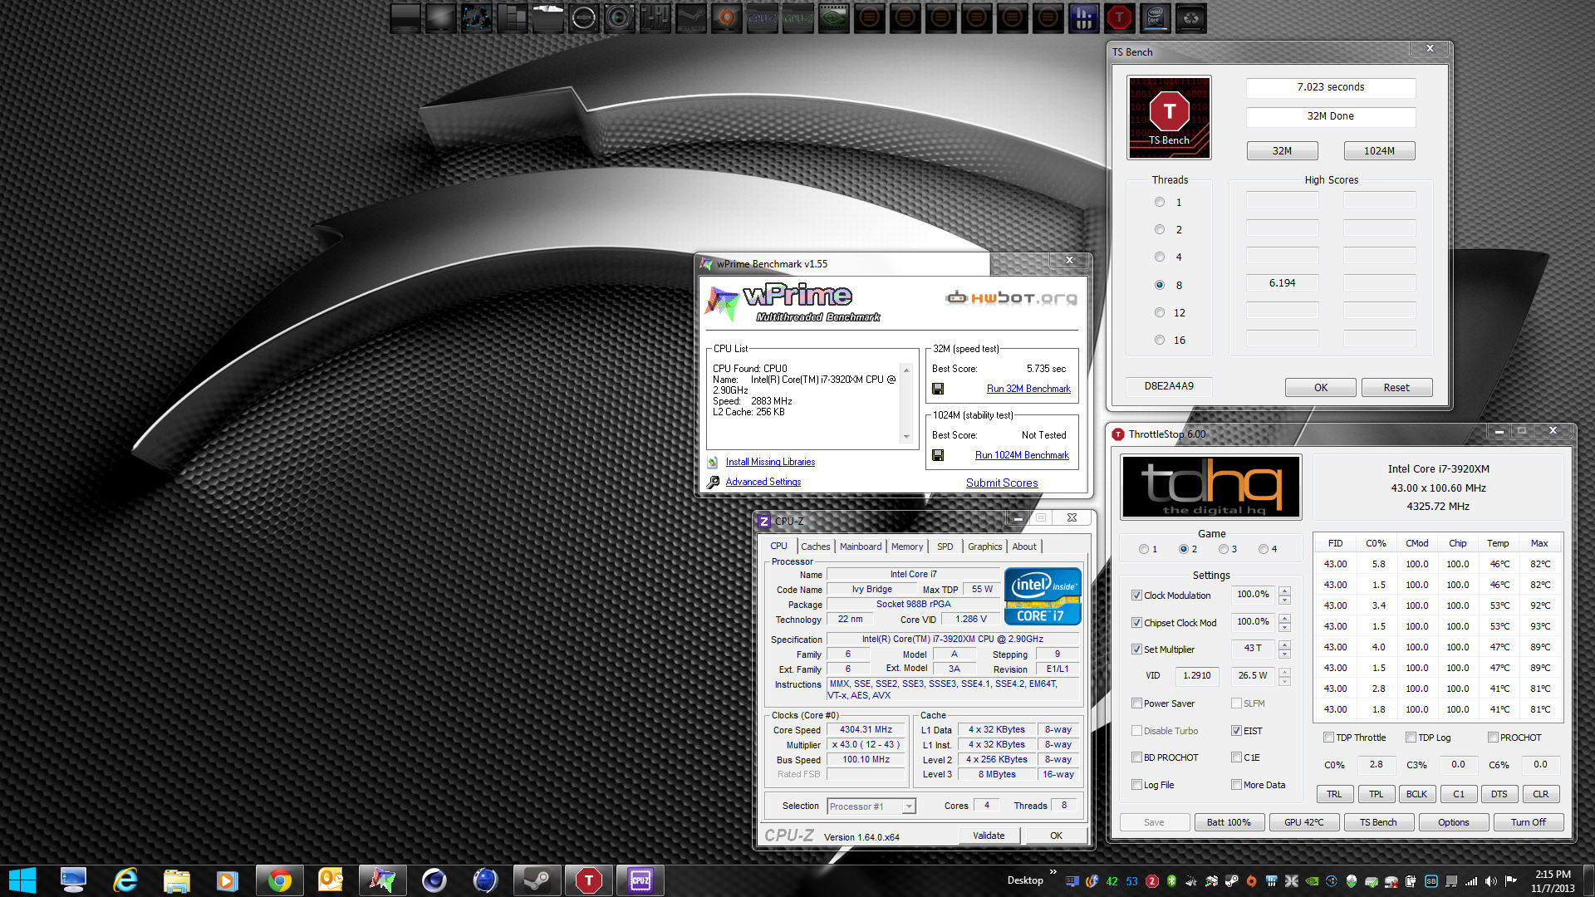
Task: Open Steam taskbar icon
Action: click(x=537, y=880)
